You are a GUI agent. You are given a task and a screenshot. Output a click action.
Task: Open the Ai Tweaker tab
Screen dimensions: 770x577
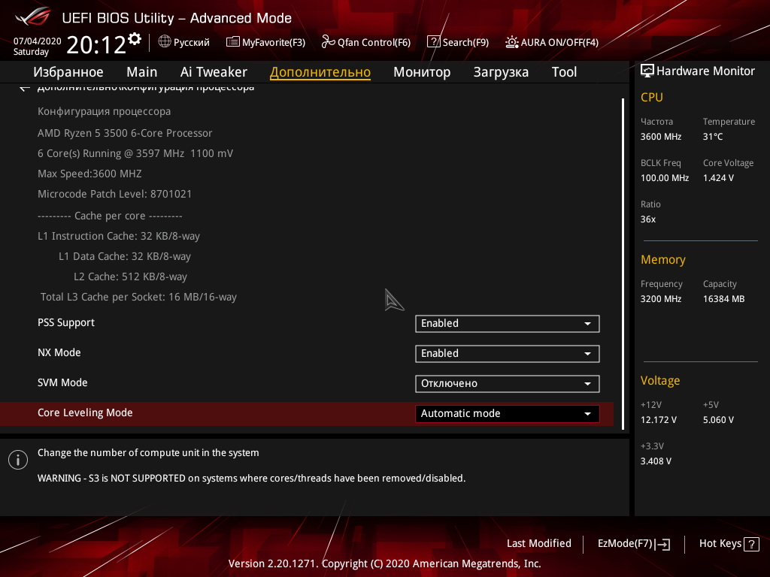[214, 72]
